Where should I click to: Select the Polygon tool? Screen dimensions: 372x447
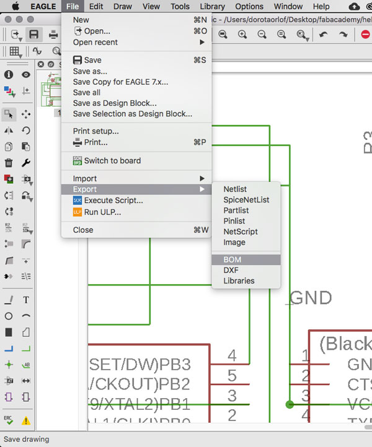[26, 332]
